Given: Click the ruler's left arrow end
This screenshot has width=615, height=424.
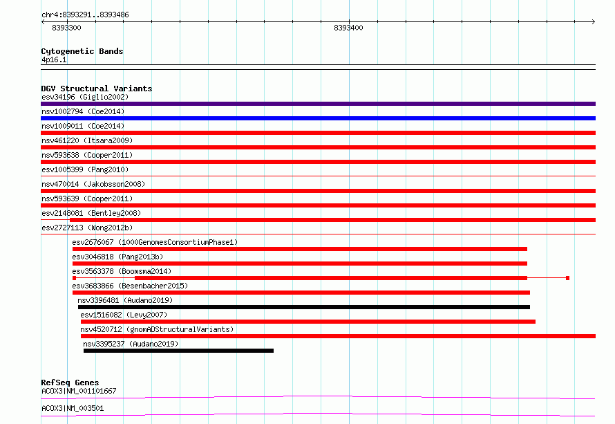Looking at the screenshot, I should click(x=43, y=21).
